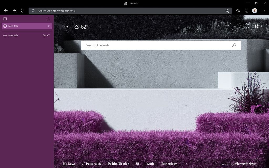Switch to Politics/Election news tab
The height and width of the screenshot is (168, 269).
point(118,164)
